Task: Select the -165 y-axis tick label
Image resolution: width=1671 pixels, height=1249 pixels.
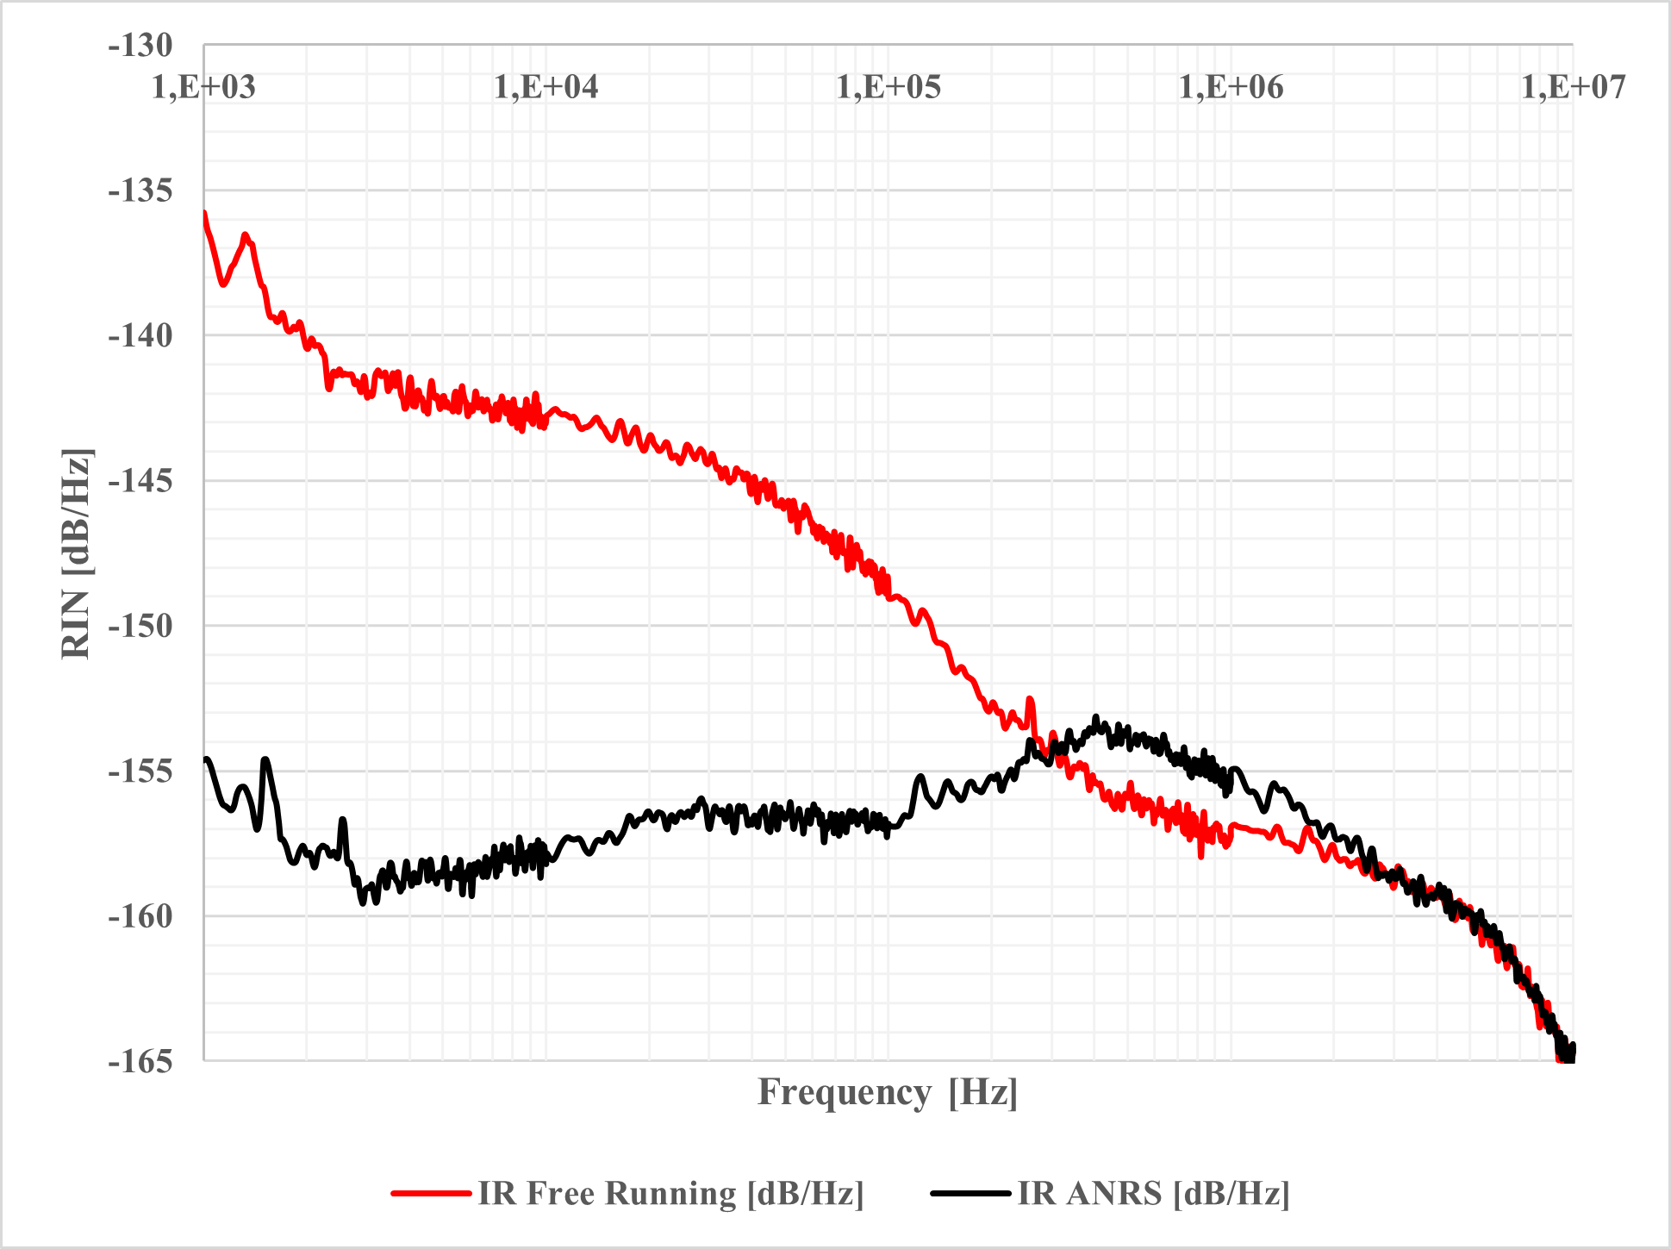Action: point(140,1061)
